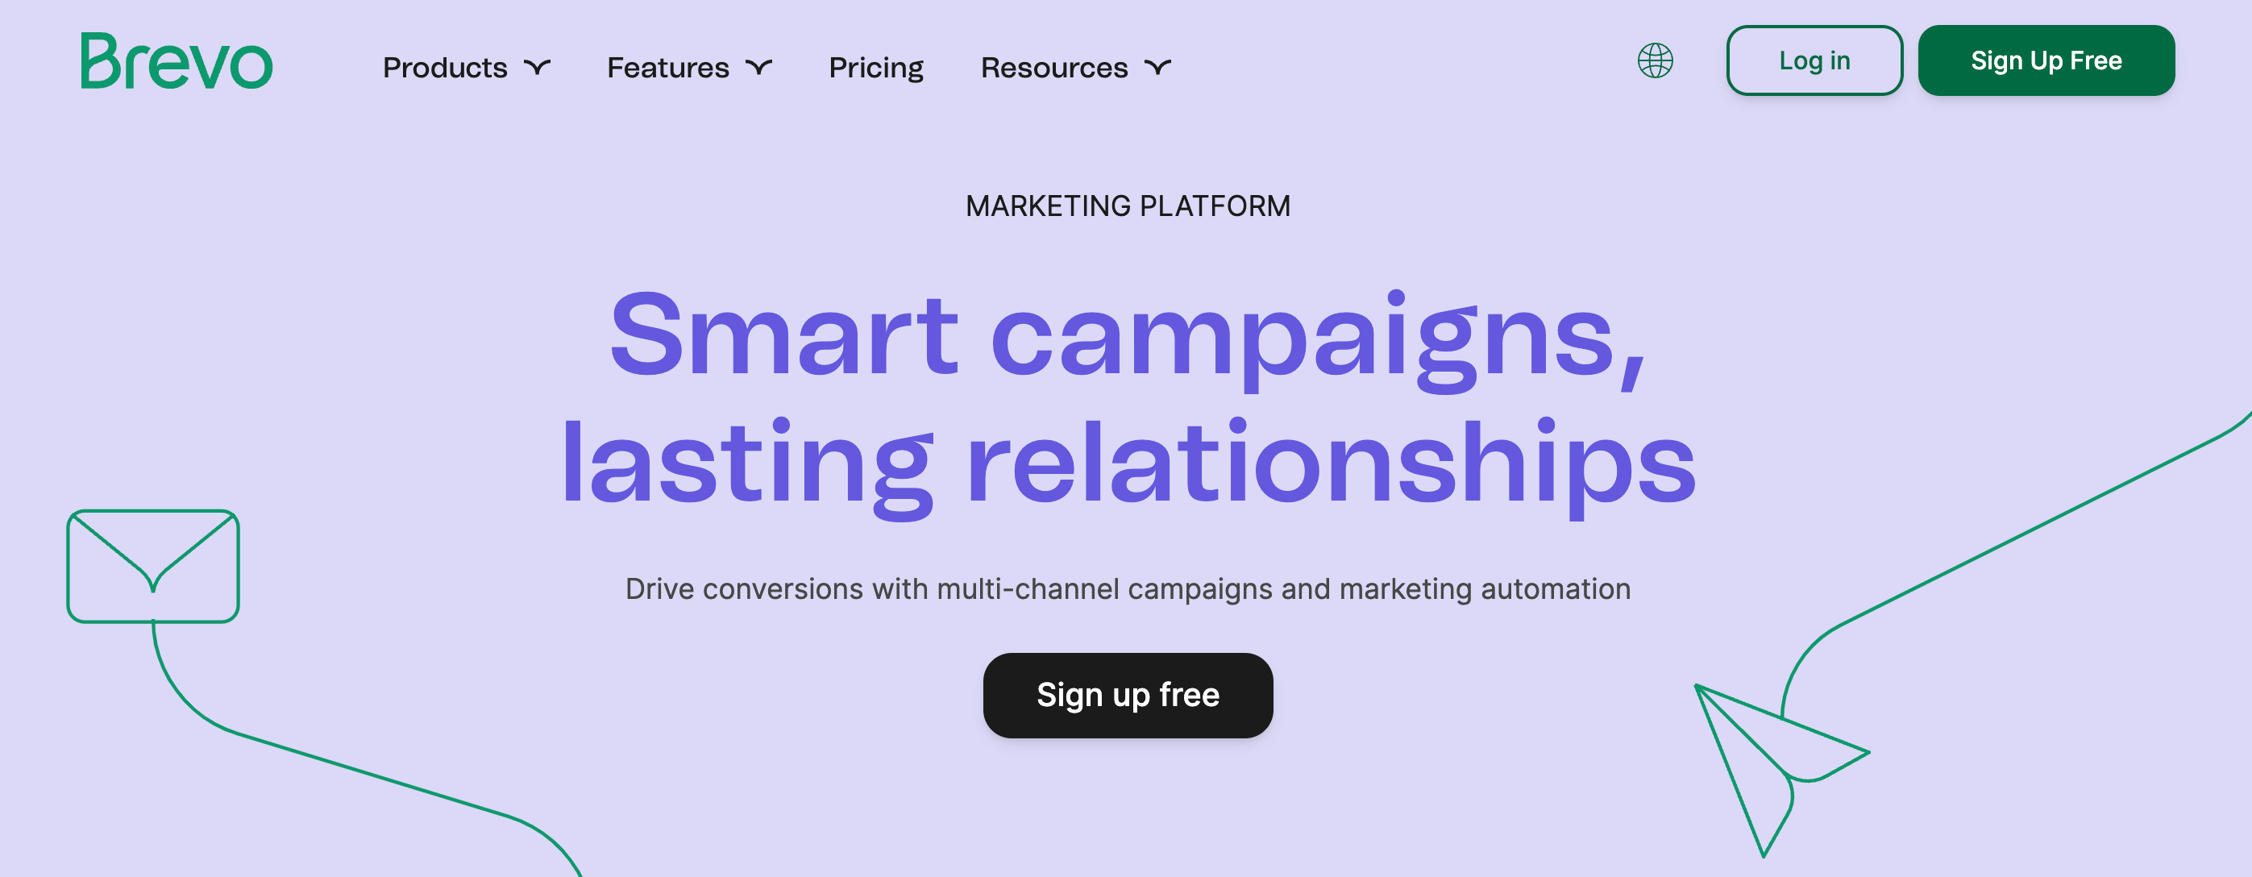2252x877 pixels.
Task: Select Pricing in the navigation bar
Action: click(x=875, y=66)
